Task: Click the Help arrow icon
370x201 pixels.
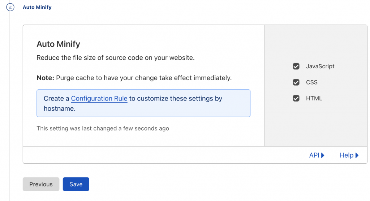Action: coord(357,155)
